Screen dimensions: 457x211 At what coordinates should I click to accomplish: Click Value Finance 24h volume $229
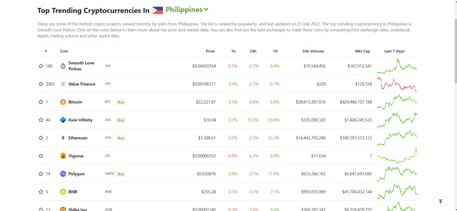[321, 84]
